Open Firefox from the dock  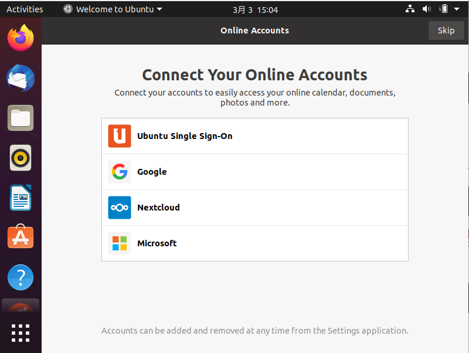click(21, 38)
